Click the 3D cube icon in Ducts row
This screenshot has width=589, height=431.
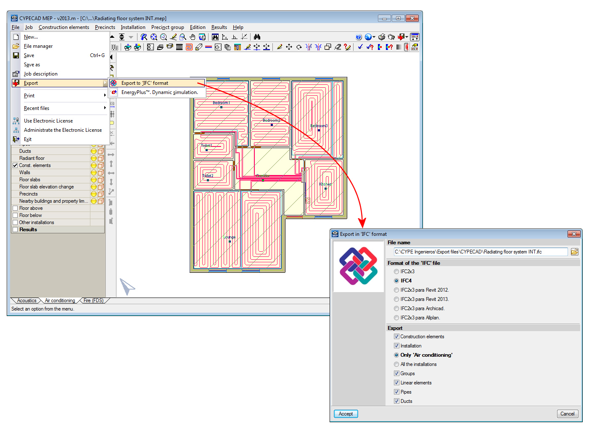pos(101,151)
